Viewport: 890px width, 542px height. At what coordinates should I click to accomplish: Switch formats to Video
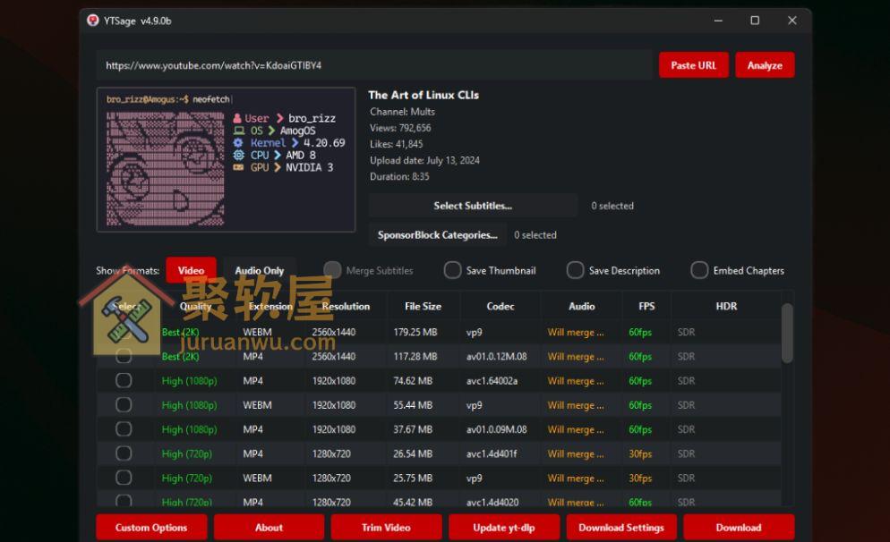[x=192, y=270]
